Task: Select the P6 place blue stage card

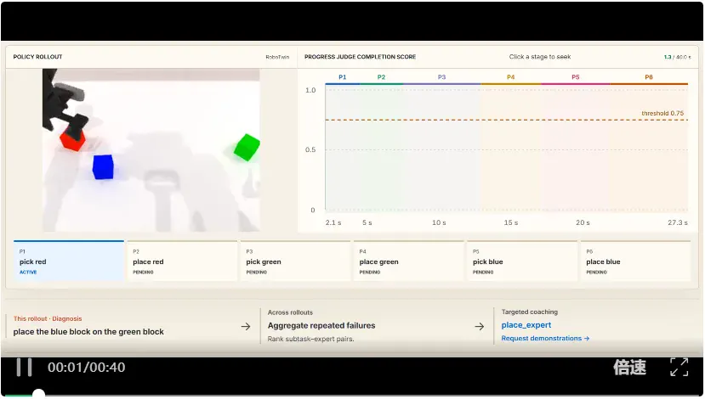Action: click(635, 261)
